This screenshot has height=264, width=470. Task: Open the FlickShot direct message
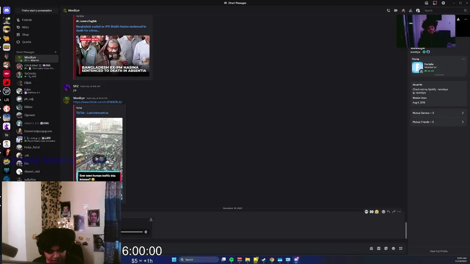point(37,66)
